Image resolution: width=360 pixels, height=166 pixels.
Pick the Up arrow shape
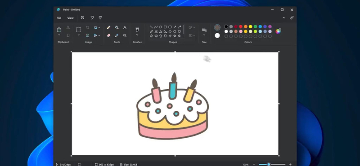pyautogui.click(x=161, y=36)
